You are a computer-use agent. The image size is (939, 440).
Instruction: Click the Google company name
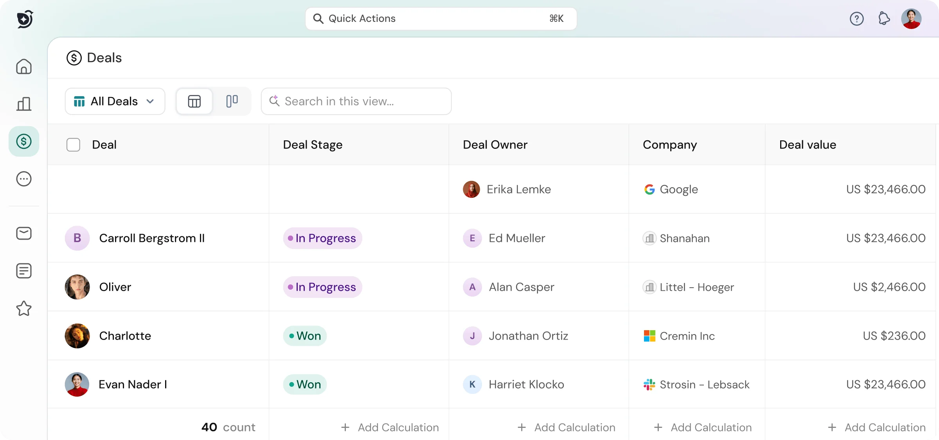679,190
